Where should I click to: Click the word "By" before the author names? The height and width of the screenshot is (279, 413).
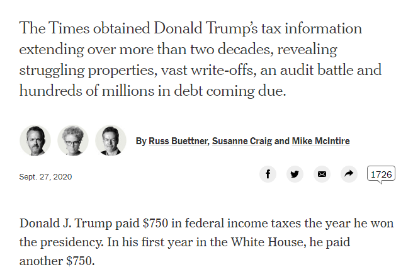(141, 141)
